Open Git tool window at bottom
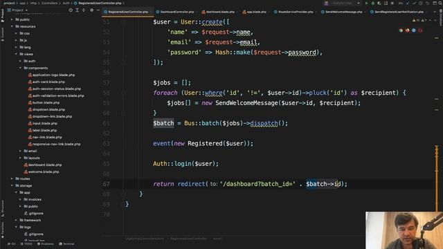Image resolution: width=443 pixels, height=249 pixels. 12,244
